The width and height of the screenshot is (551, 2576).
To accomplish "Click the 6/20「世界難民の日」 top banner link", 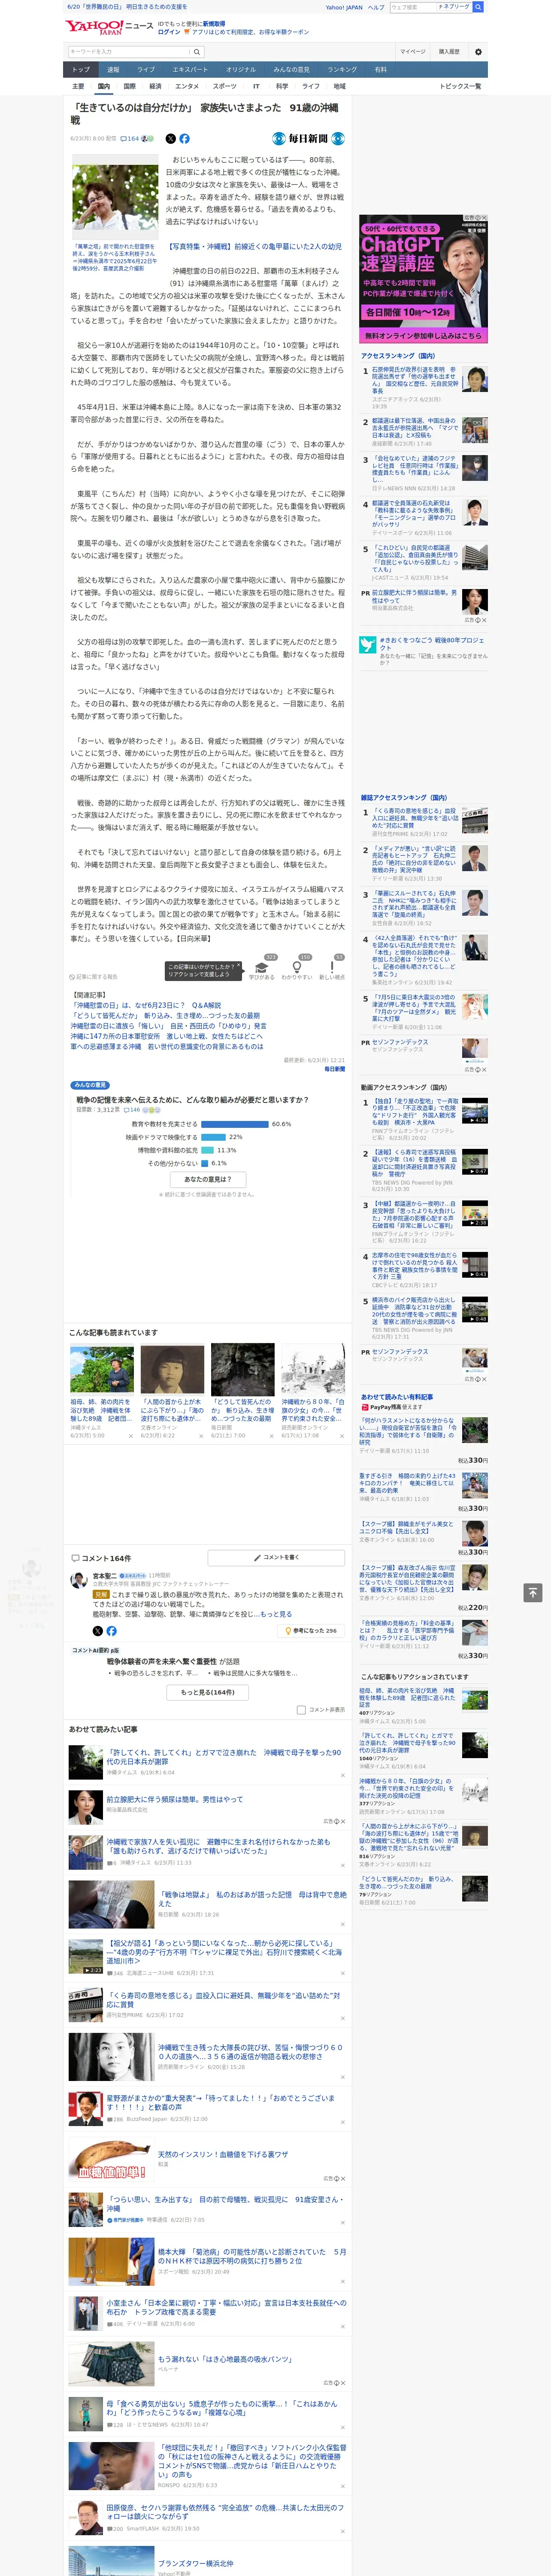I will point(127,7).
